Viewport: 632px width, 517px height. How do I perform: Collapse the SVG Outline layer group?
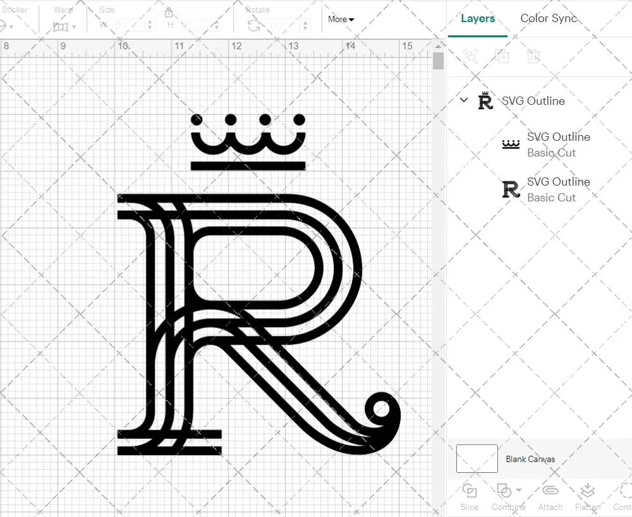click(x=463, y=100)
